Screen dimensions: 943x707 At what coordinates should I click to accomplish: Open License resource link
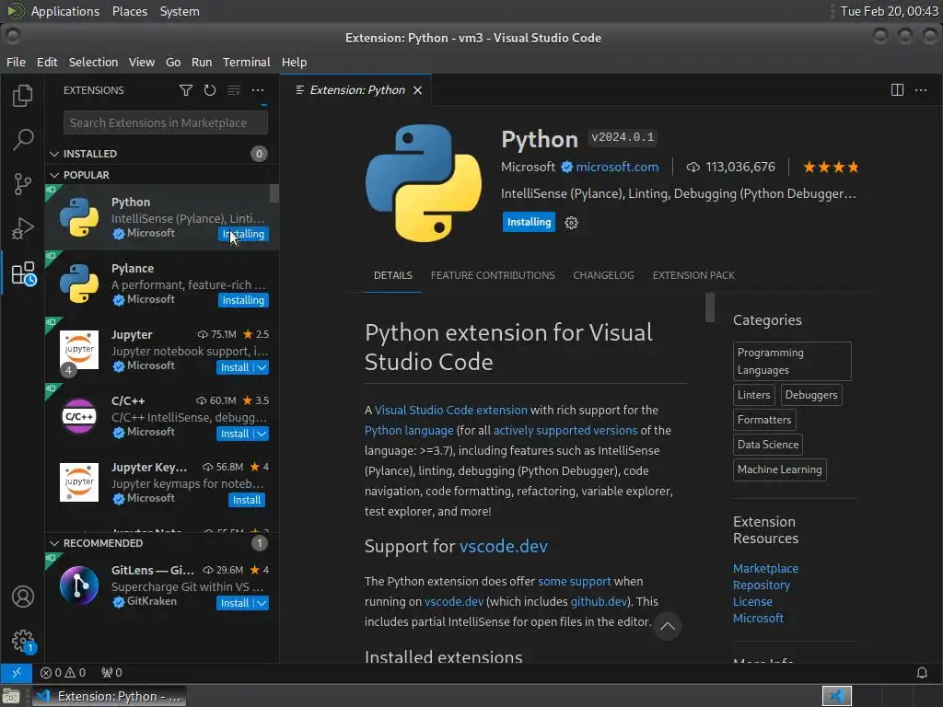752,601
